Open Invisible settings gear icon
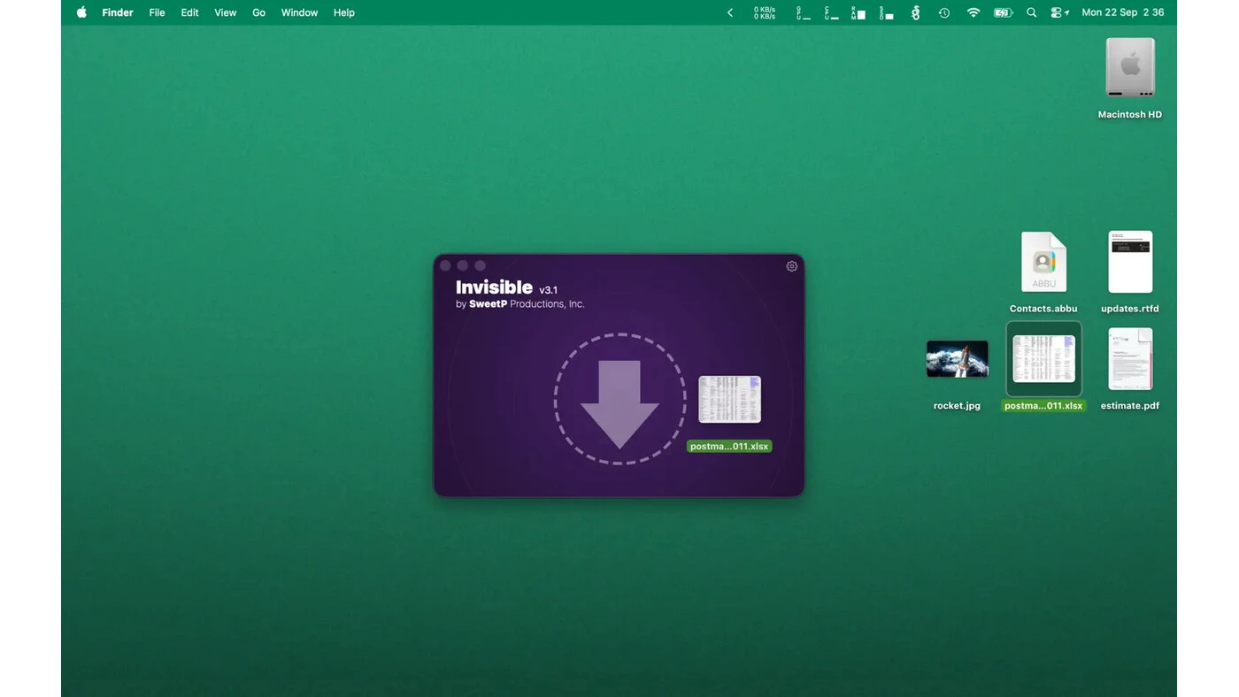Image resolution: width=1239 pixels, height=697 pixels. pyautogui.click(x=792, y=266)
